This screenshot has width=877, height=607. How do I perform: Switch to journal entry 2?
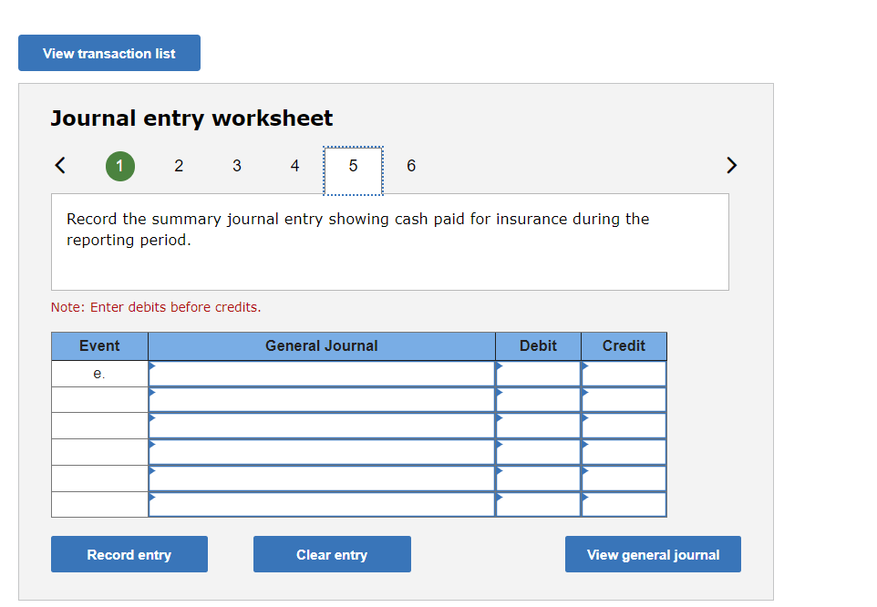[x=178, y=166]
